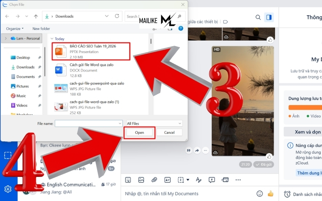Click Xem và dọn button
322x201 pixels.
click(303, 132)
